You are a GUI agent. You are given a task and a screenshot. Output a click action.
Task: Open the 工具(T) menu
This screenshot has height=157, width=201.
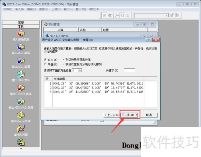pos(56,9)
